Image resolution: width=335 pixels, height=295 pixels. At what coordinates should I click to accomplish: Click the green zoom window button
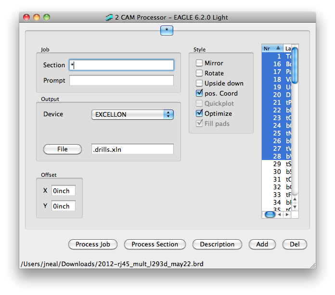(47, 17)
